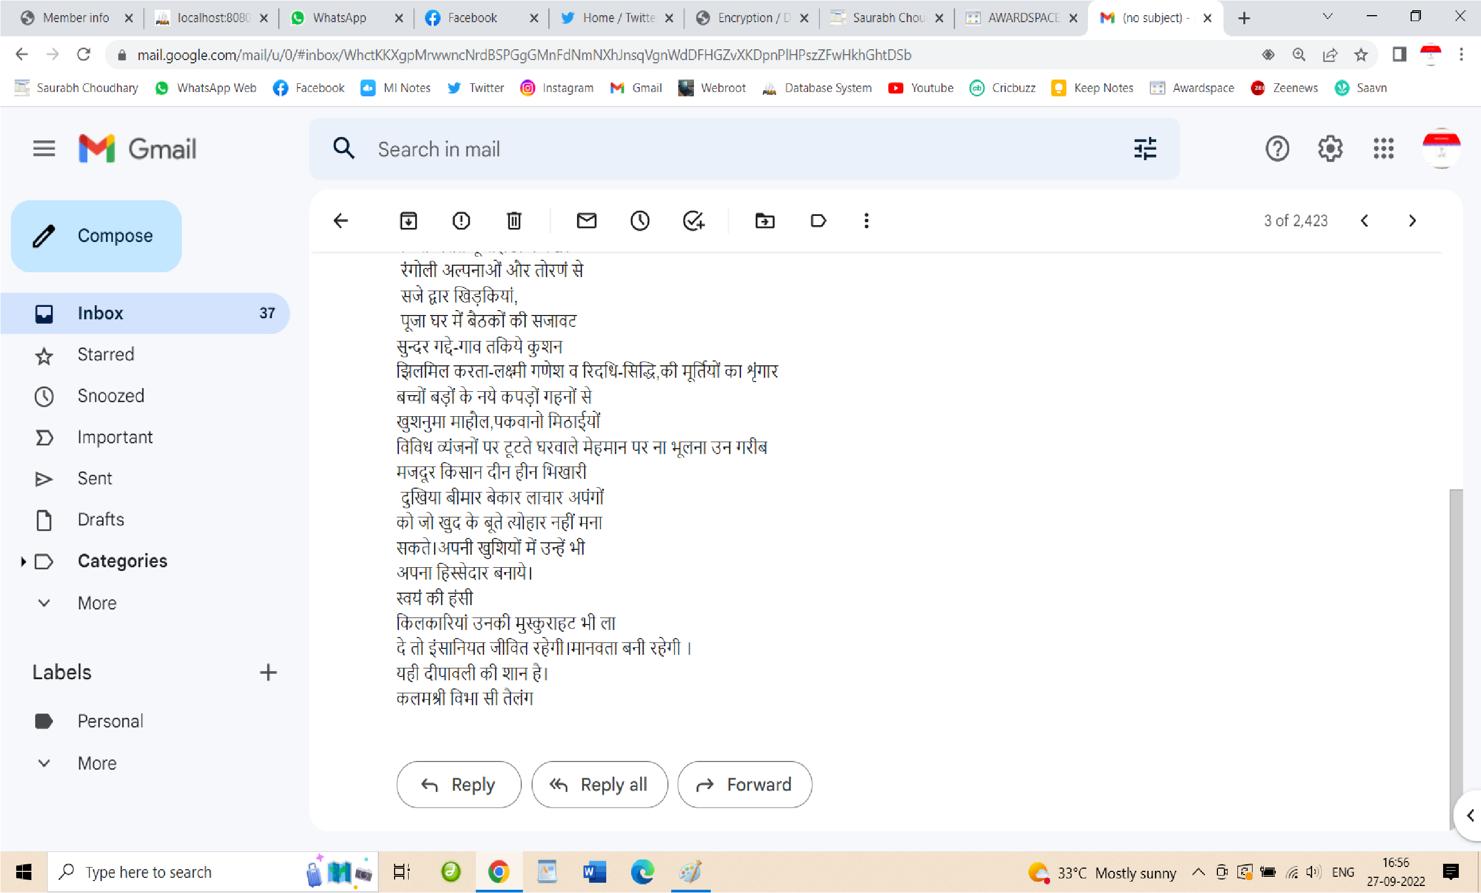Expand the Categories section
Screen dimensions: 1481x893
(x=23, y=561)
